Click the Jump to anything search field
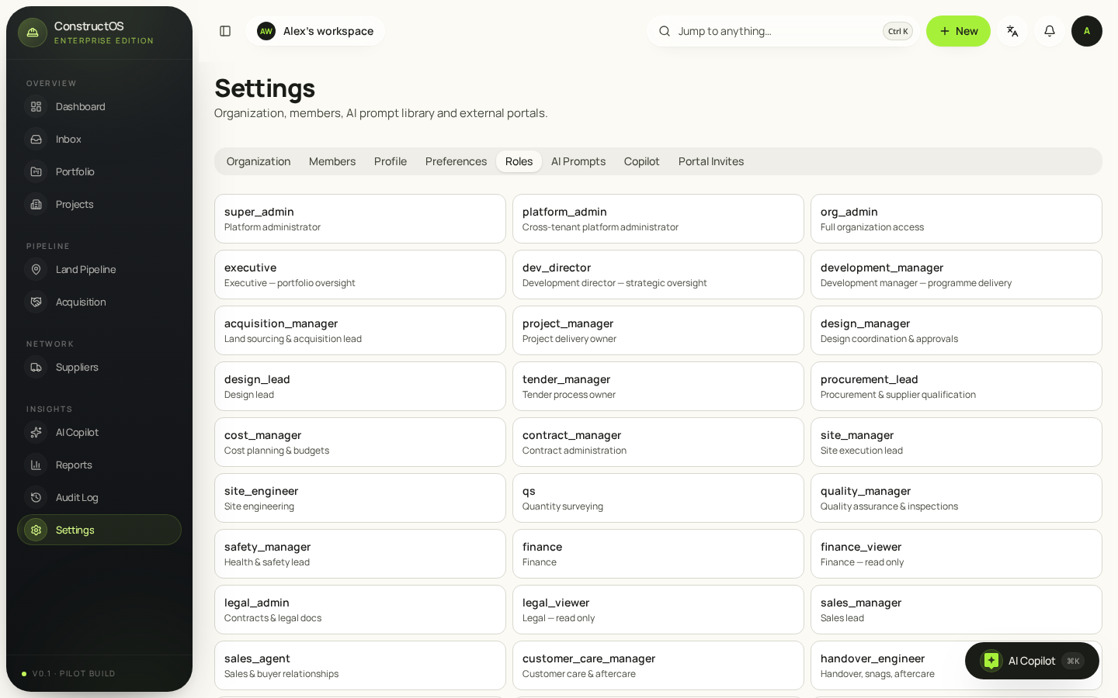 (x=783, y=31)
